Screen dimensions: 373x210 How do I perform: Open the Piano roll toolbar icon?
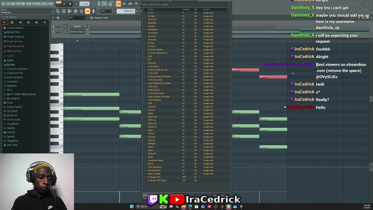(70, 11)
